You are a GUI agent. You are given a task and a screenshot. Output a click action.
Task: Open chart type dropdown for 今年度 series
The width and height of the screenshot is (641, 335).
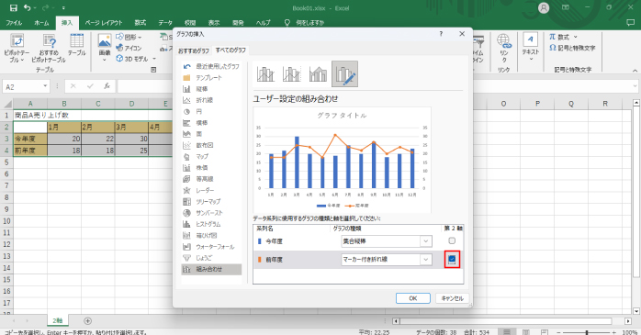[x=426, y=241]
